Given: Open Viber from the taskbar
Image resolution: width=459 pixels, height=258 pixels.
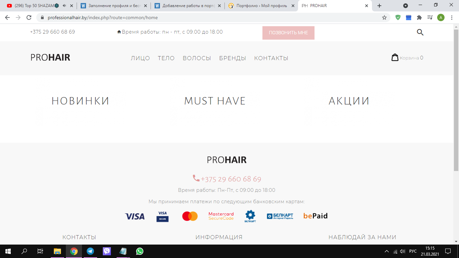Looking at the screenshot, I should (107, 251).
